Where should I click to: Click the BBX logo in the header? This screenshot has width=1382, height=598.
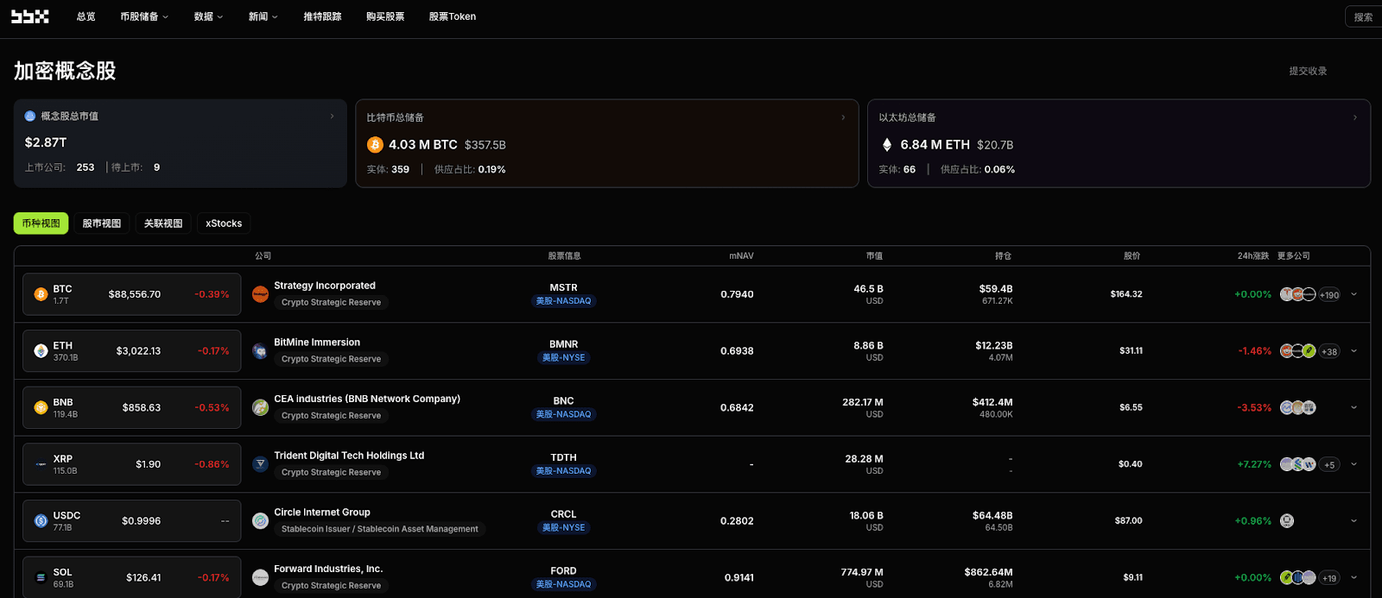tap(29, 16)
